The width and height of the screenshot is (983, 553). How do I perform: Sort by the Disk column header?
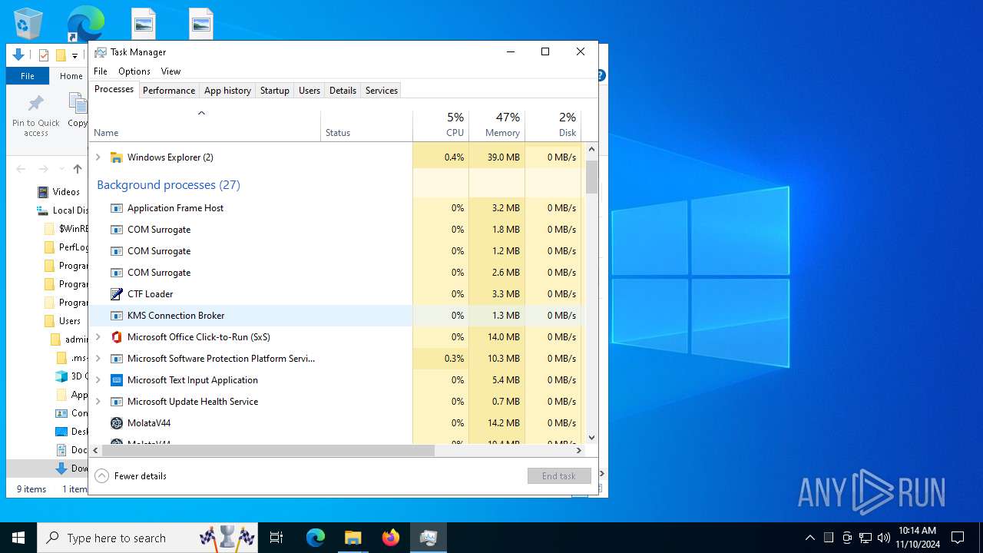553,125
